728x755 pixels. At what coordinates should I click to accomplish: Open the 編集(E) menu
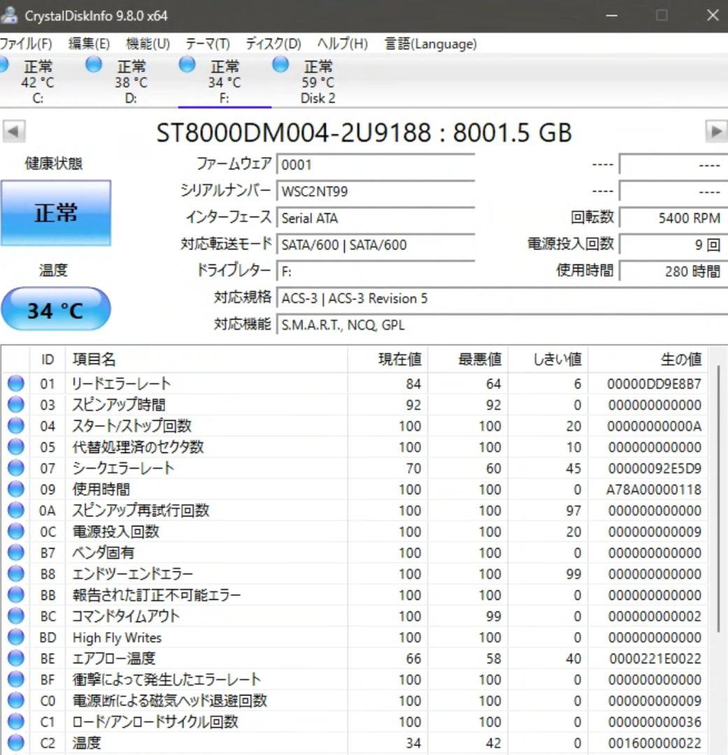(x=89, y=44)
